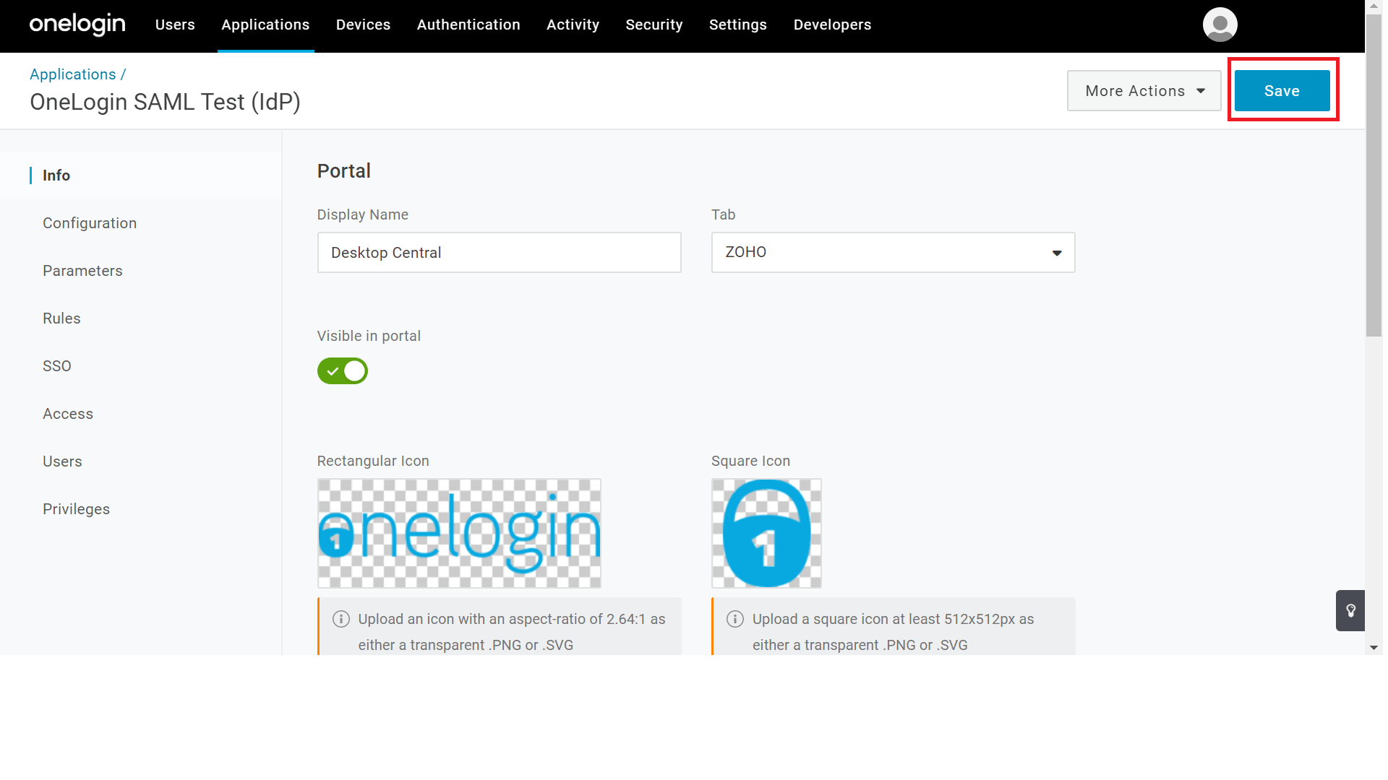The height and width of the screenshot is (780, 1388).
Task: Open the Parameters sidebar tab
Action: tap(82, 271)
